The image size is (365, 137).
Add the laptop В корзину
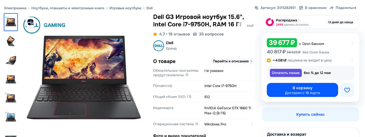pyautogui.click(x=302, y=90)
